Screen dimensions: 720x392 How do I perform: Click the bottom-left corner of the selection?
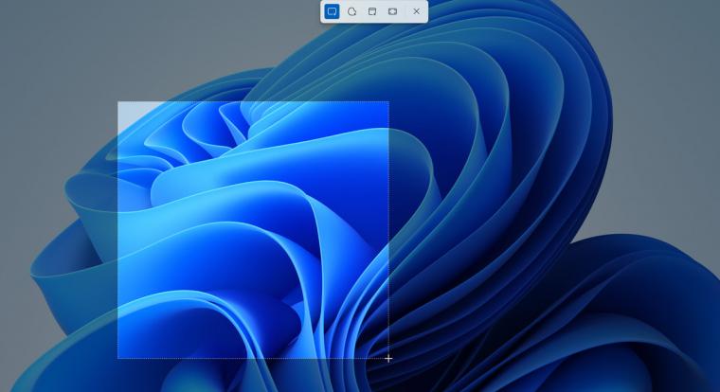coord(117,358)
